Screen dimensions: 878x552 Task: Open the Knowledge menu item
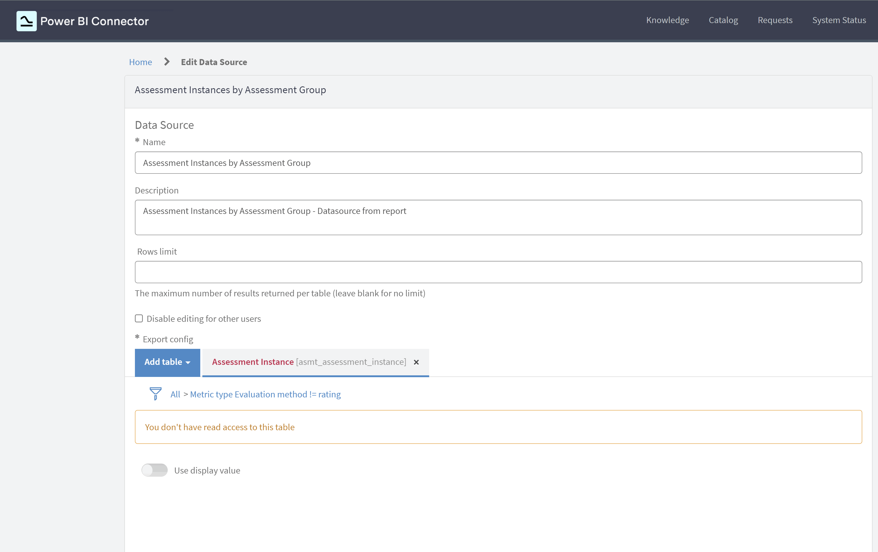667,20
